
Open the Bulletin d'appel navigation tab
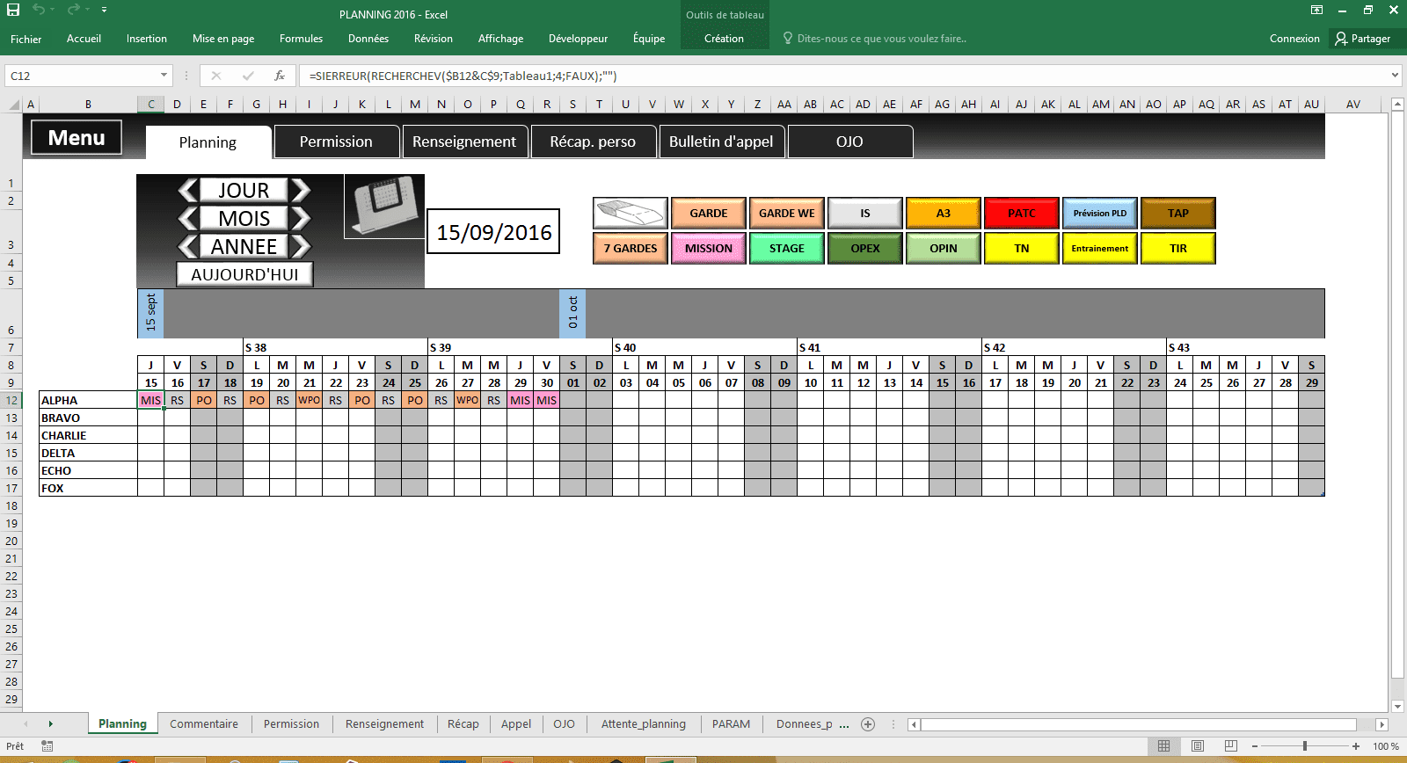pyautogui.click(x=721, y=142)
